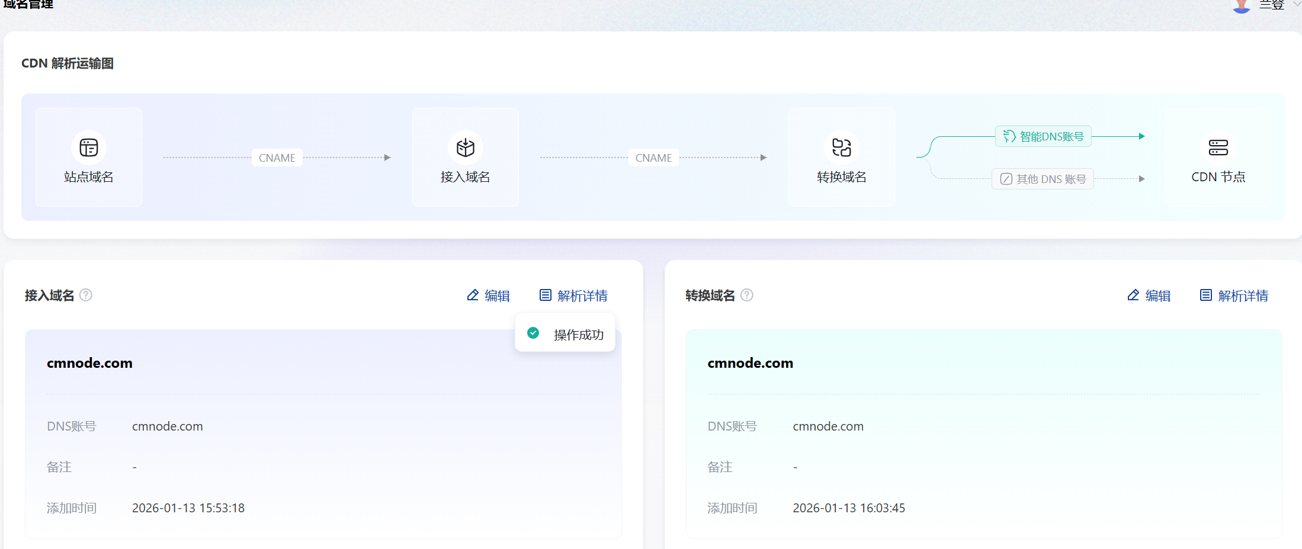Click cmnode.com title in 接入域名 card

click(89, 363)
